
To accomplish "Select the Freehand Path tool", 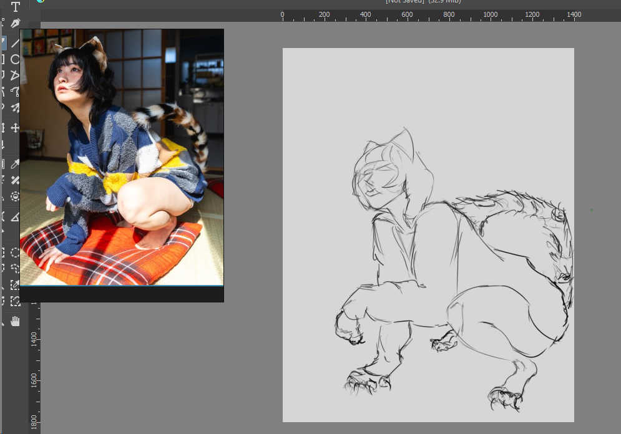I will pos(15,92).
